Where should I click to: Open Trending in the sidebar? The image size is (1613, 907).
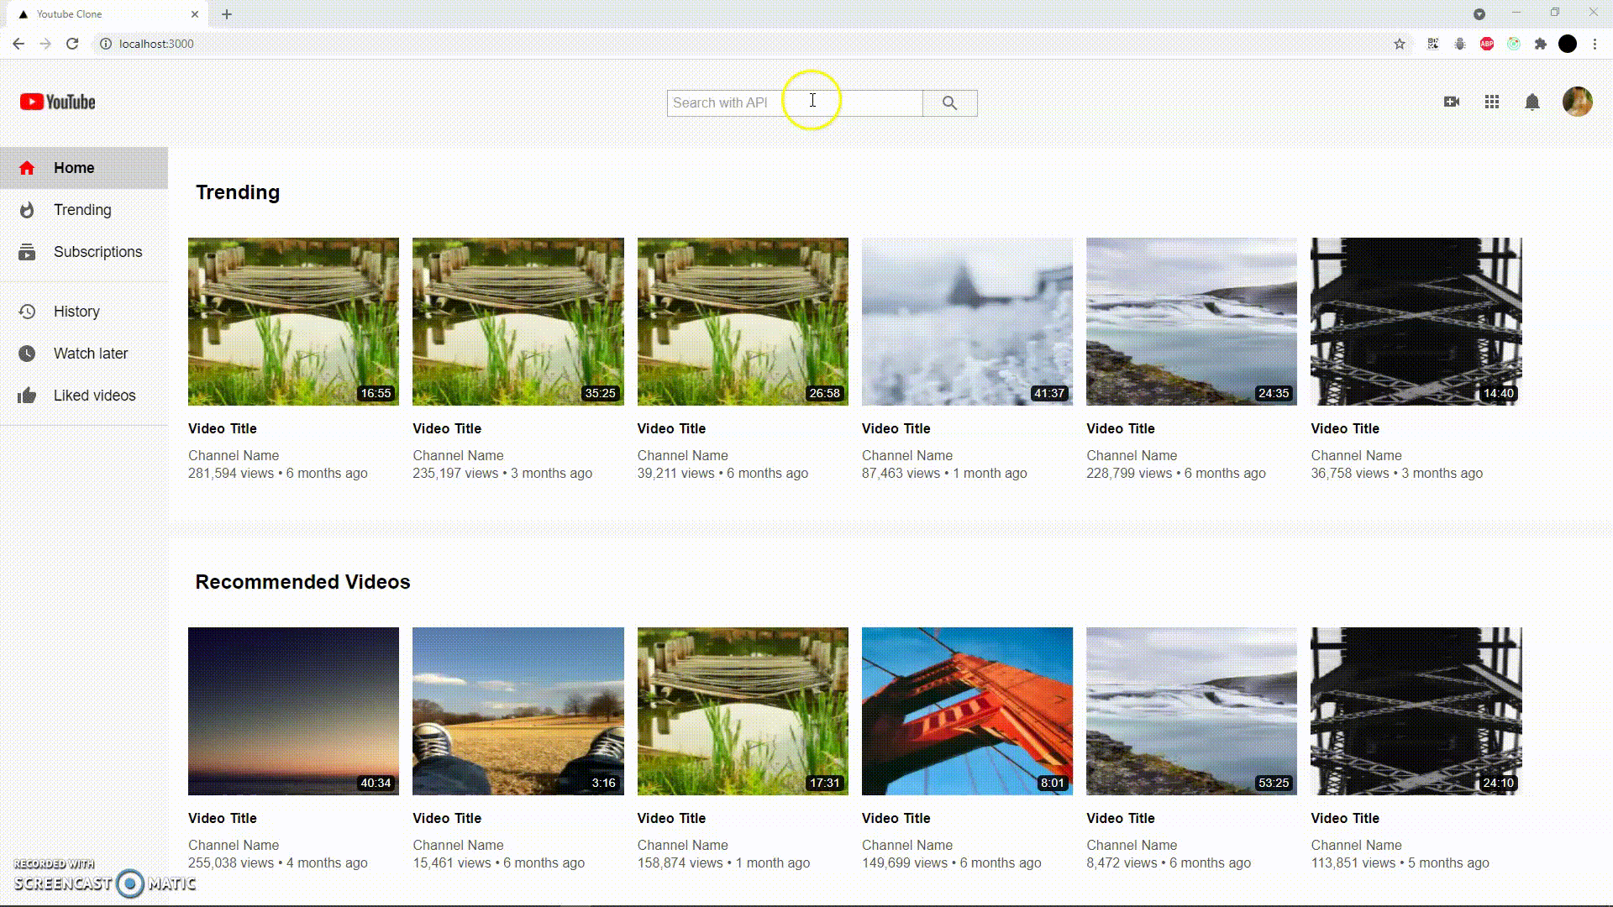(84, 210)
